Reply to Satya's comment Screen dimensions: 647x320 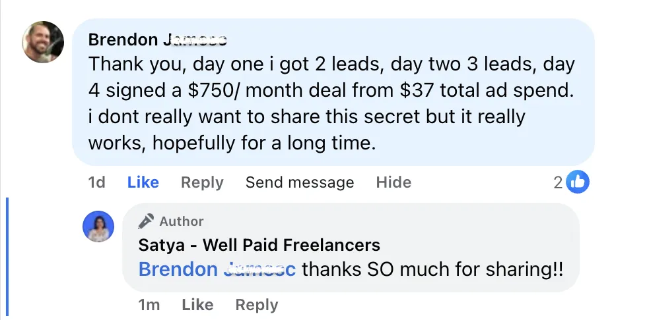(256, 305)
